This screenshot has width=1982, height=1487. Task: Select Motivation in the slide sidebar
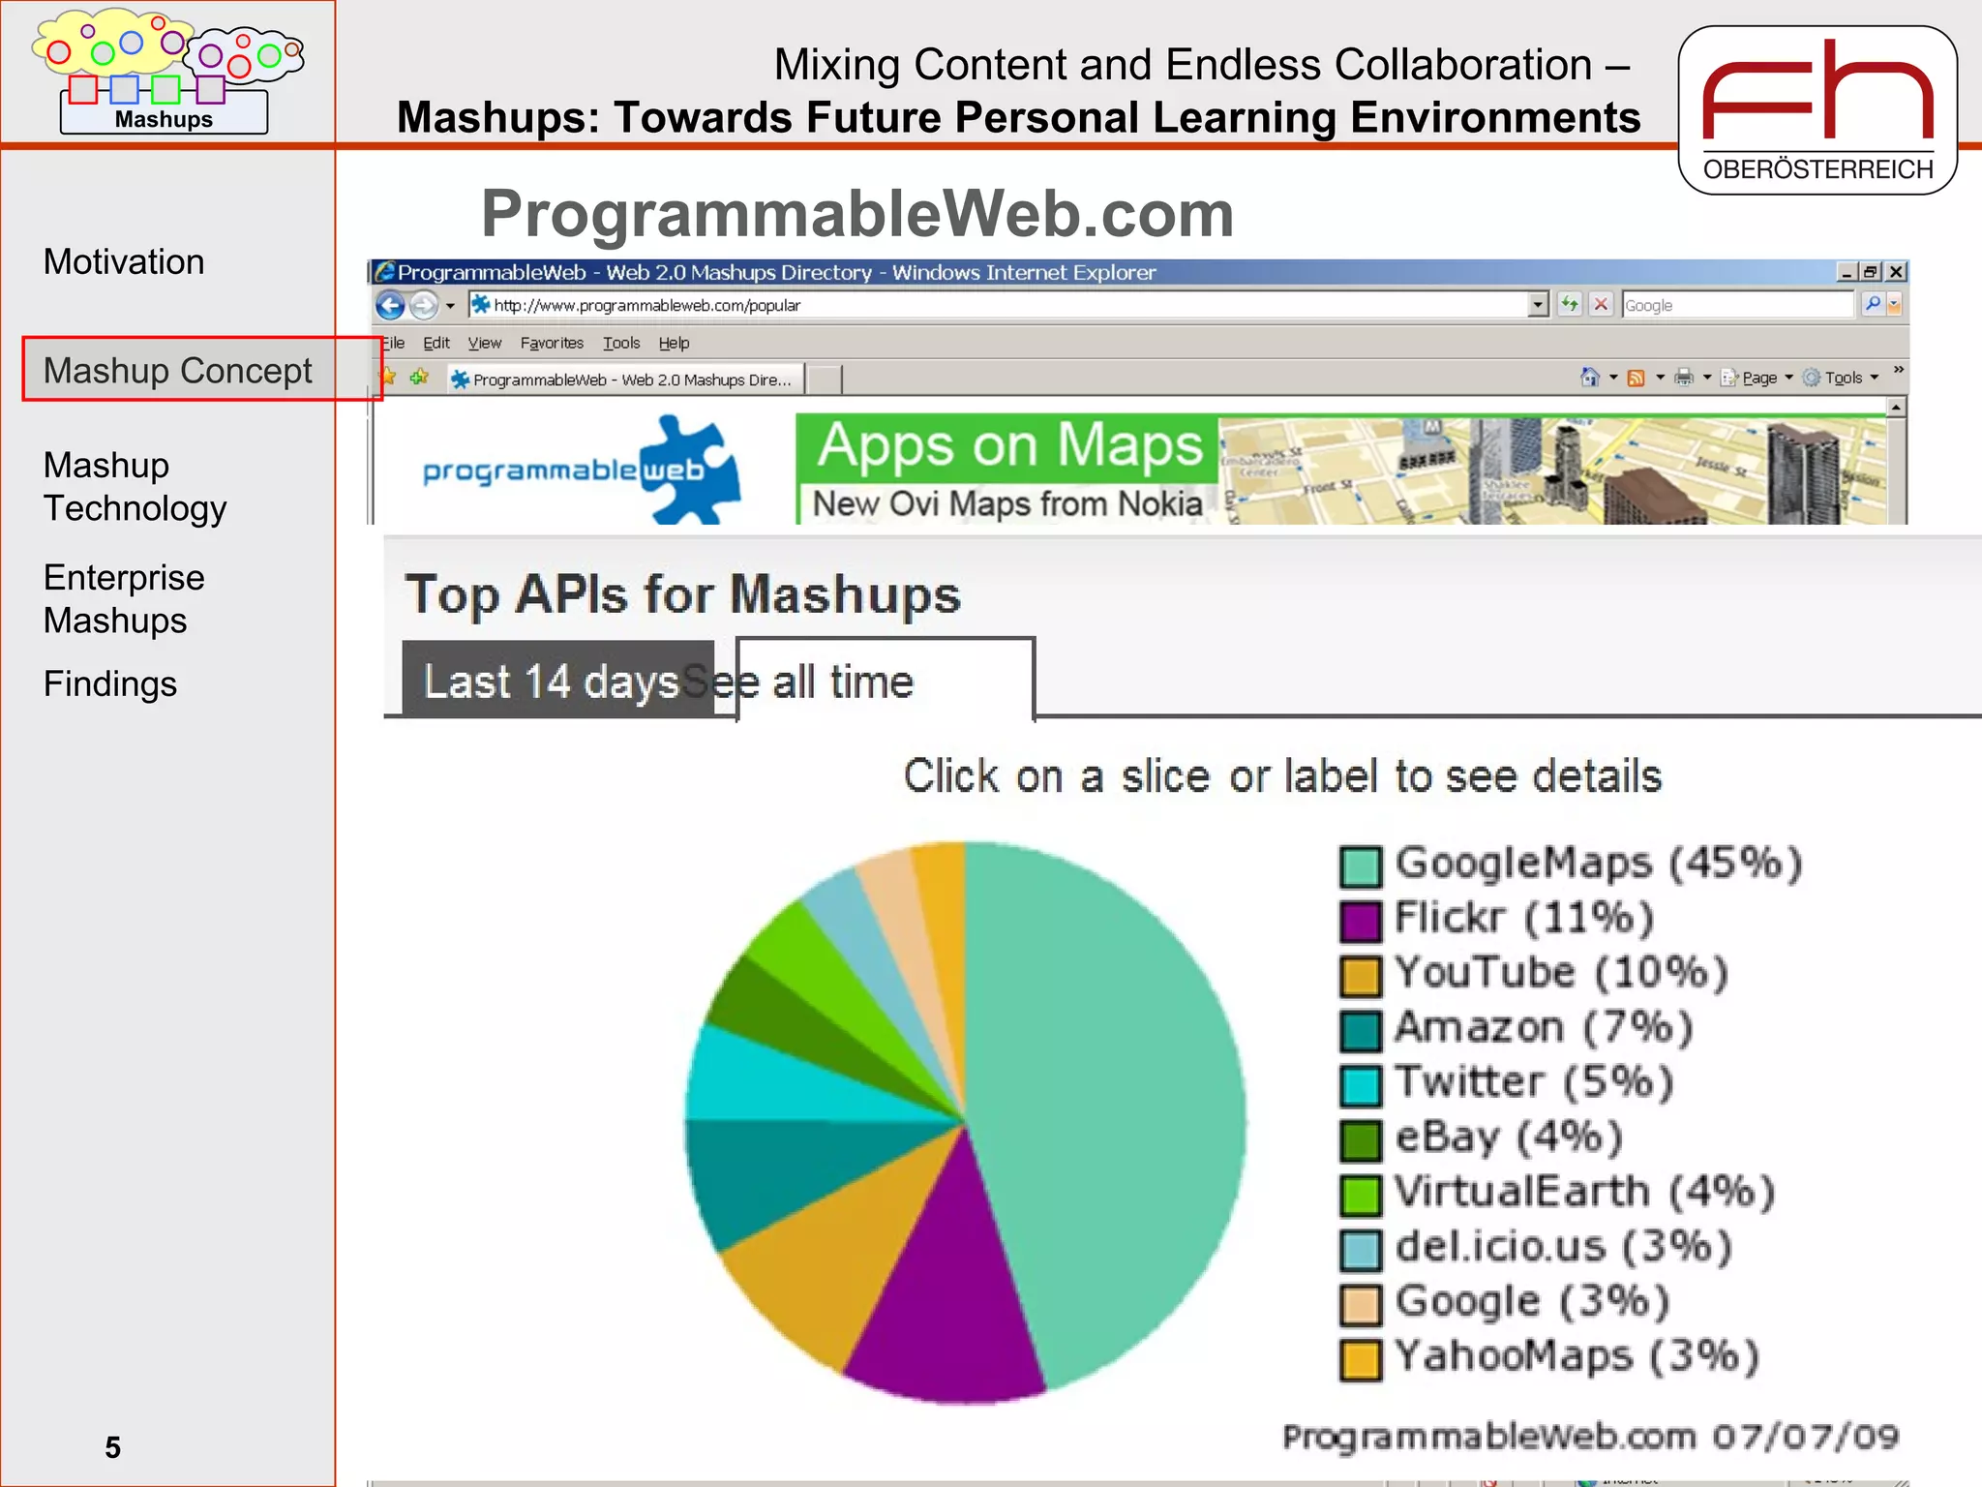tap(124, 262)
